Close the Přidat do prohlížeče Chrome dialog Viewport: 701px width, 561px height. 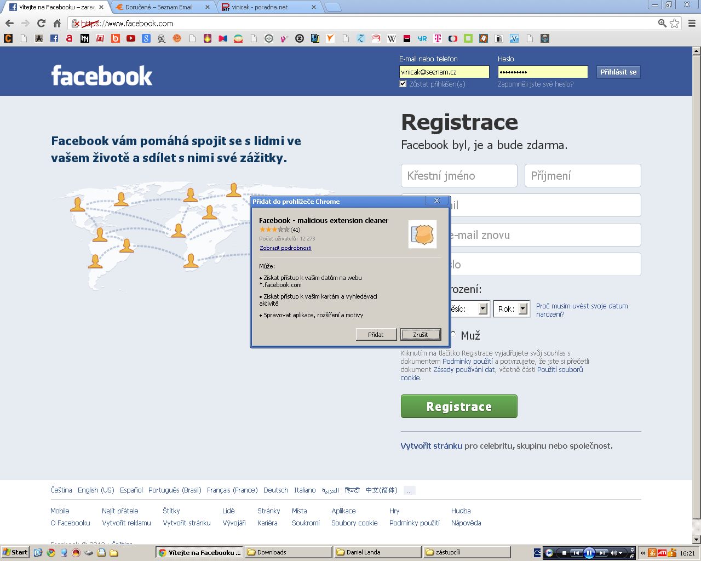(436, 201)
